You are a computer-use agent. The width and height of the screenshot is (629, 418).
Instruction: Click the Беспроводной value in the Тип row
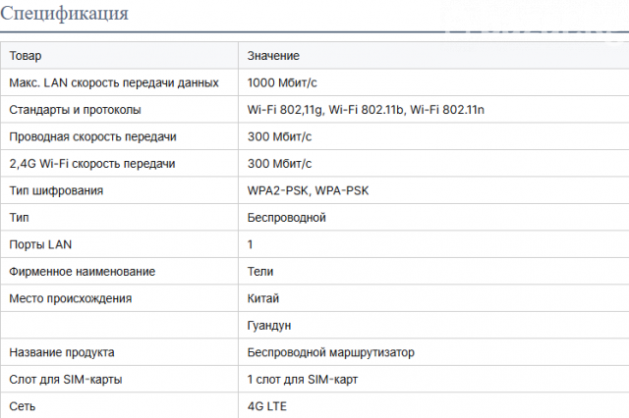tap(287, 217)
